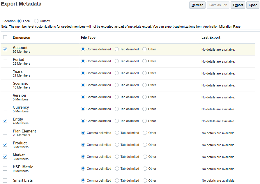This screenshot has width=260, height=184.
Task: Uncheck the Entity dimension checkbox
Action: pos(5,121)
